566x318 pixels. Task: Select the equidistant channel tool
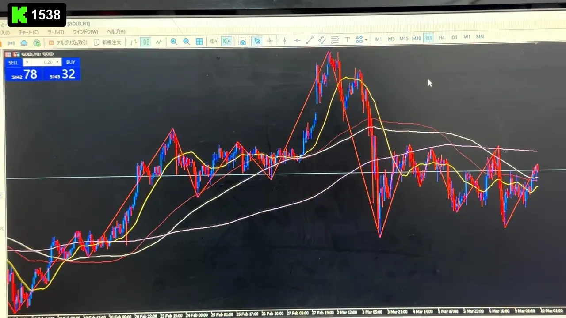pos(322,40)
